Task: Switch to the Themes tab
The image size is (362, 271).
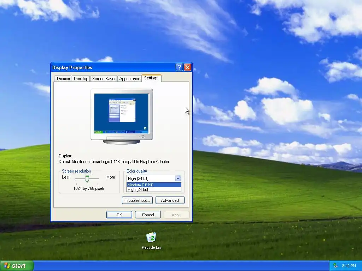Action: (x=63, y=79)
